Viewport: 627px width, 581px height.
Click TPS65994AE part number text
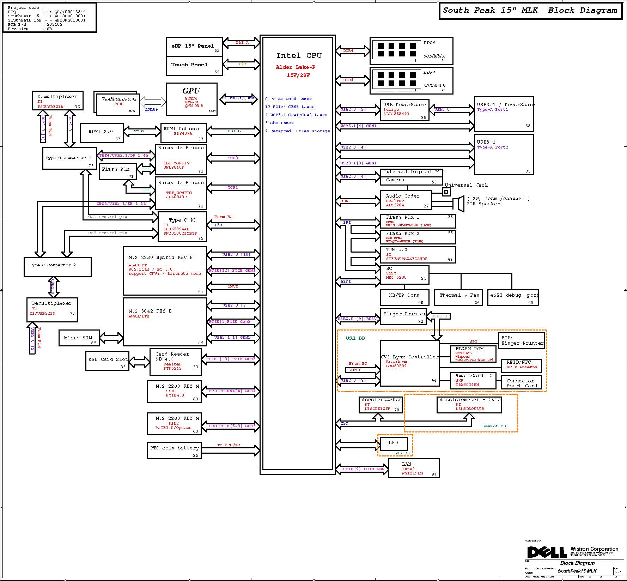[x=176, y=229]
